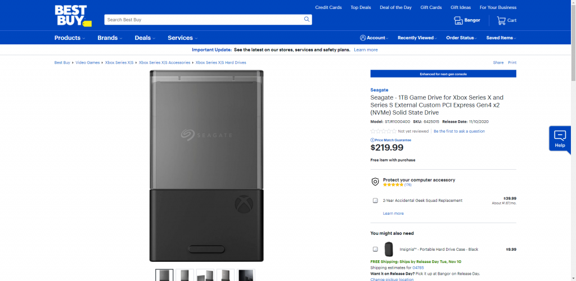
Task: Click the Price Match Guarantee info icon
Action: [x=372, y=140]
